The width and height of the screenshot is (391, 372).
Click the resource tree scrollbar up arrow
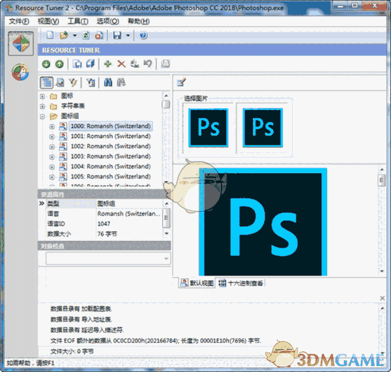[x=166, y=96]
